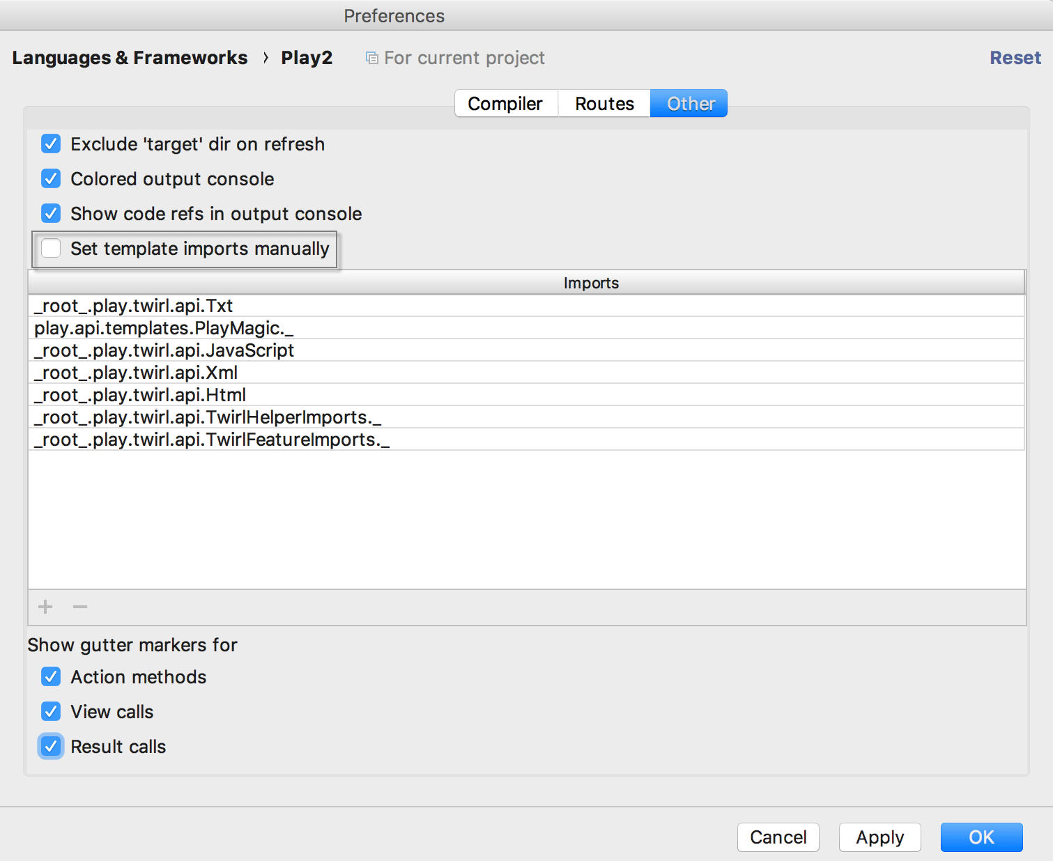Screen dimensions: 1053x861
Task: Select the TwirlFeatureImports._ row
Action: coord(527,440)
